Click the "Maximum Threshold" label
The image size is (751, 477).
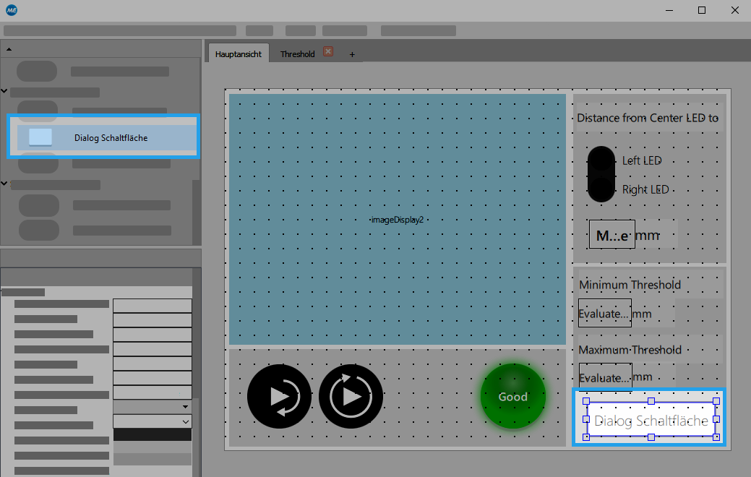click(630, 350)
